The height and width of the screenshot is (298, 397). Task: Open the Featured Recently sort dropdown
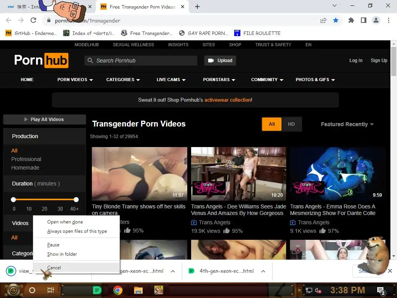[x=347, y=124]
